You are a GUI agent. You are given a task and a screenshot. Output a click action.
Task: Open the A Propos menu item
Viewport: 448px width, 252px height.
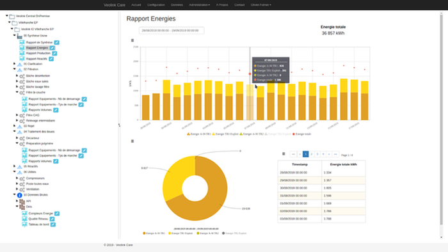222,5
